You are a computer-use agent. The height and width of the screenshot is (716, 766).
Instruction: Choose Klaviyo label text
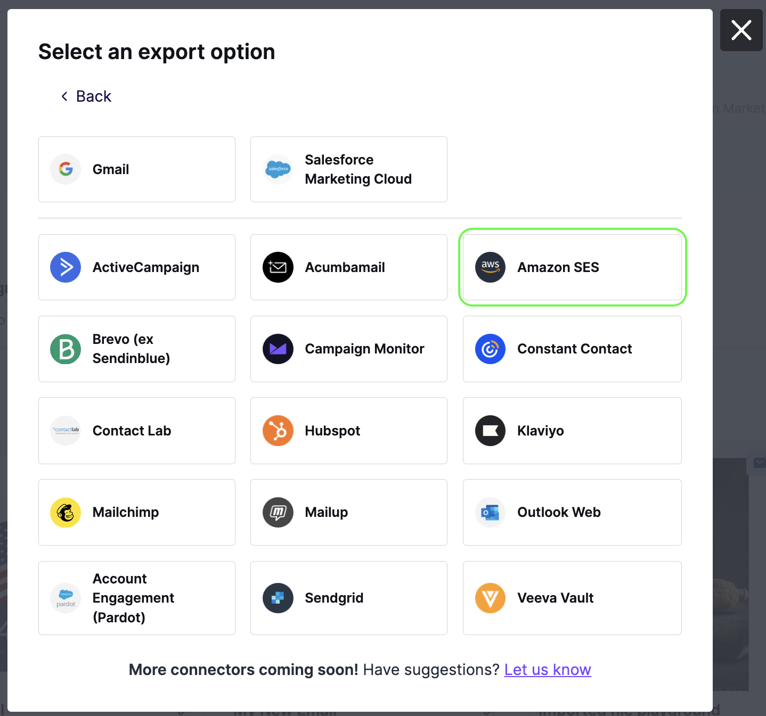coord(541,431)
